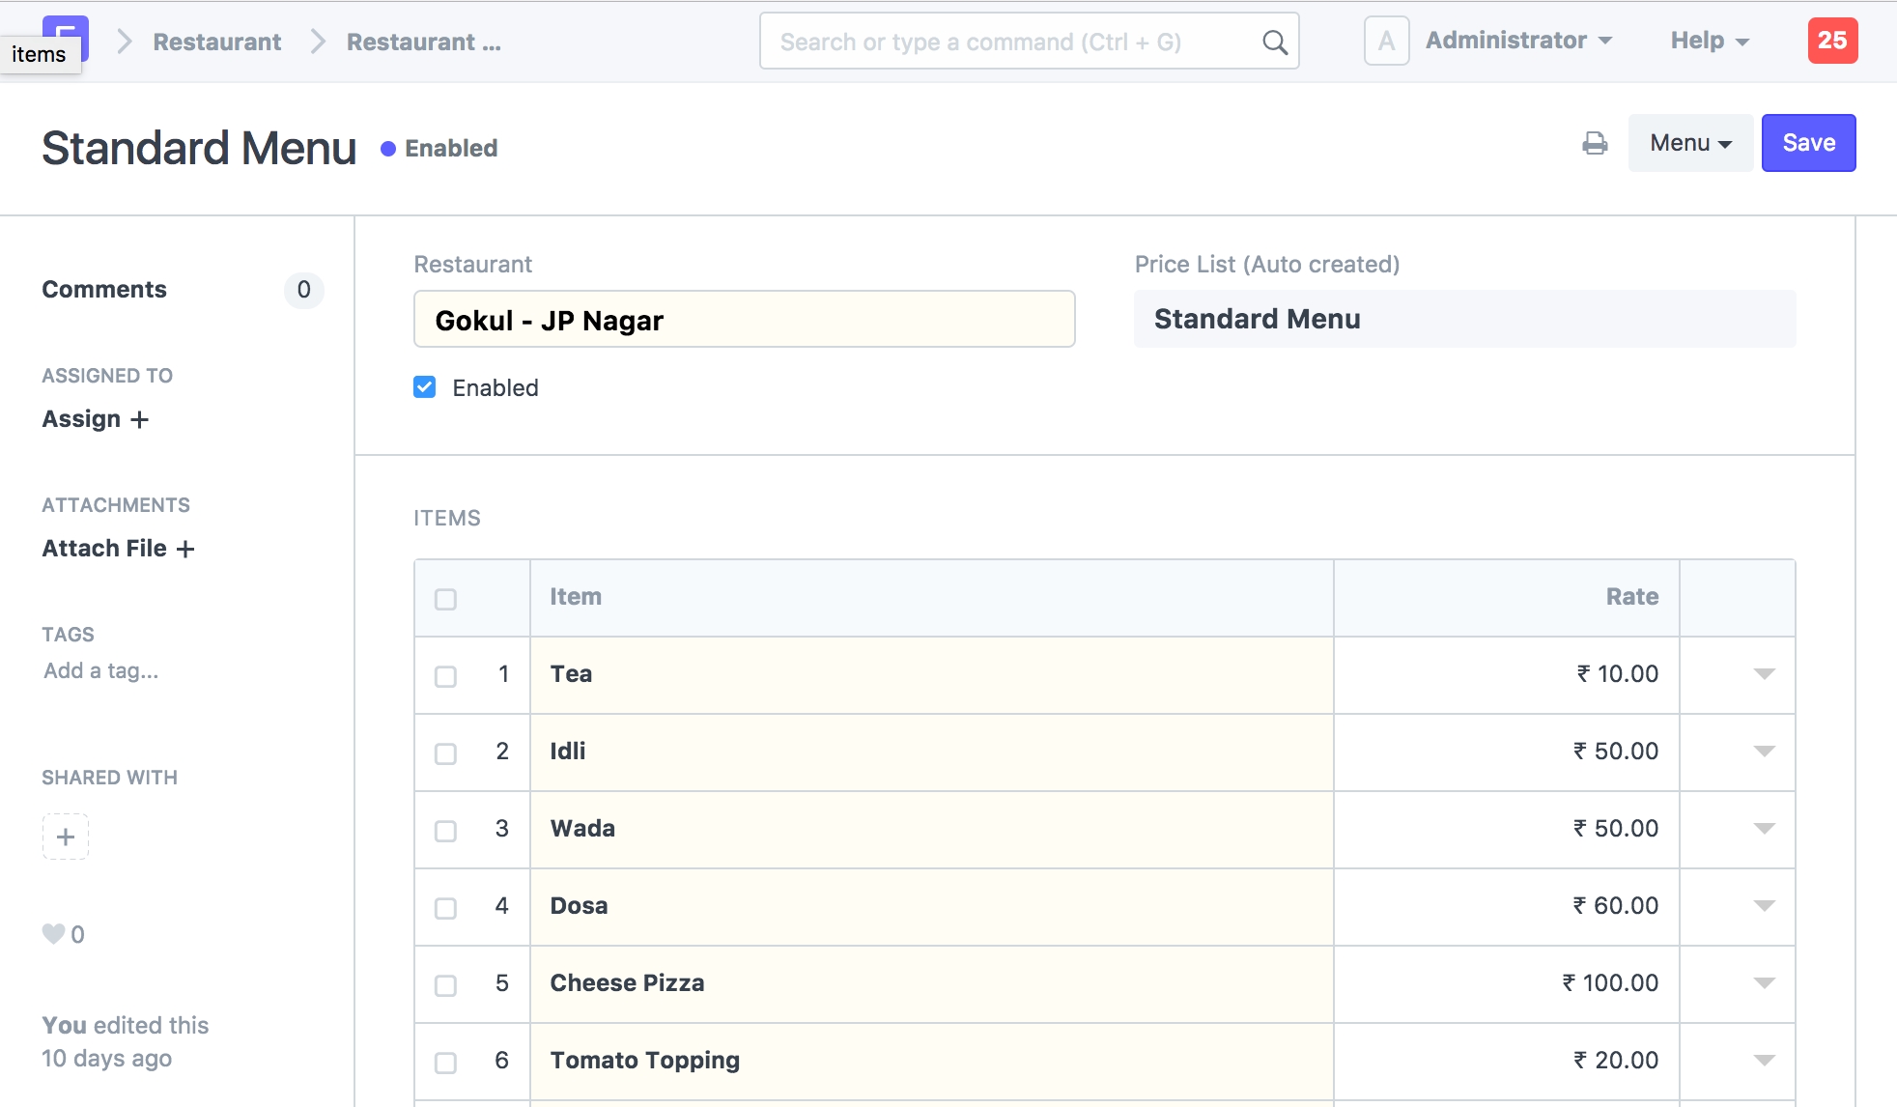This screenshot has width=1897, height=1107.
Task: Click the Administrator avatar icon
Action: [1385, 41]
